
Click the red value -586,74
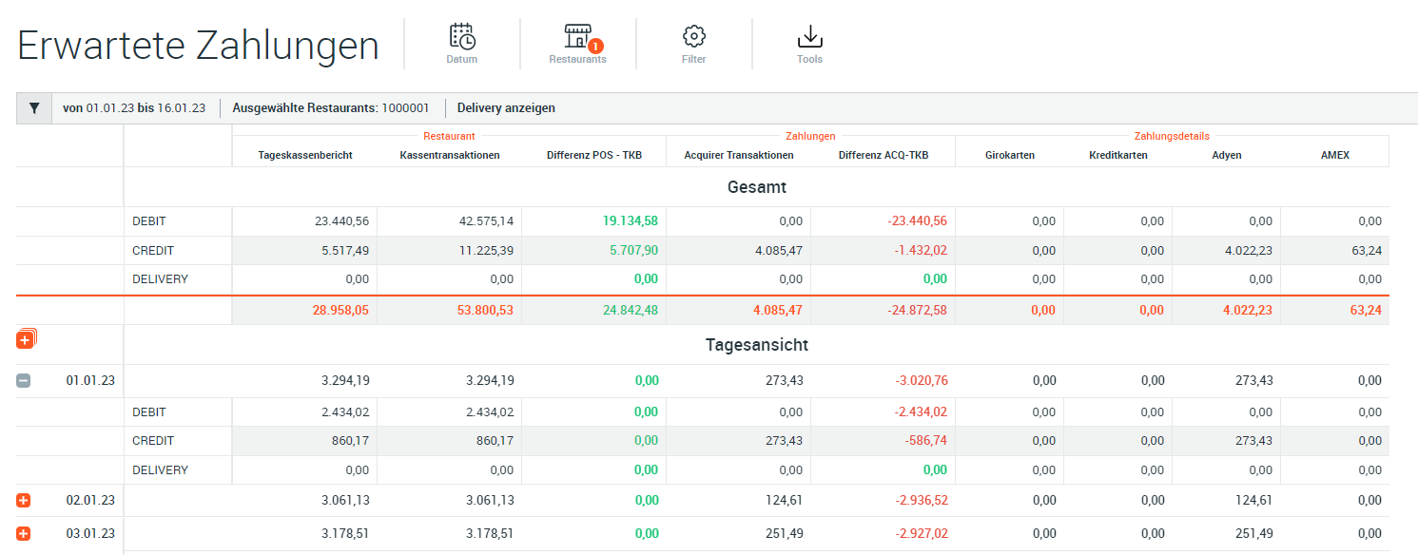pos(926,441)
